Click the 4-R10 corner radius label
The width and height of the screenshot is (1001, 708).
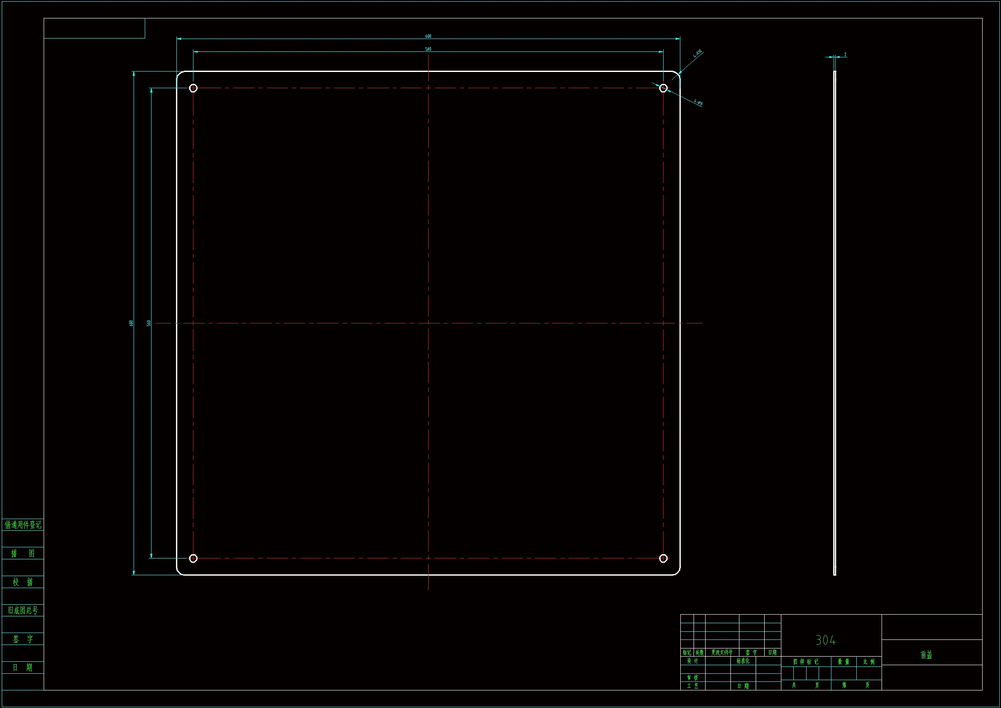[x=697, y=54]
